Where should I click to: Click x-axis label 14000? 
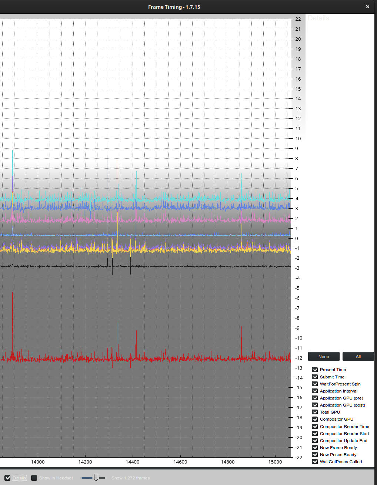[38, 462]
